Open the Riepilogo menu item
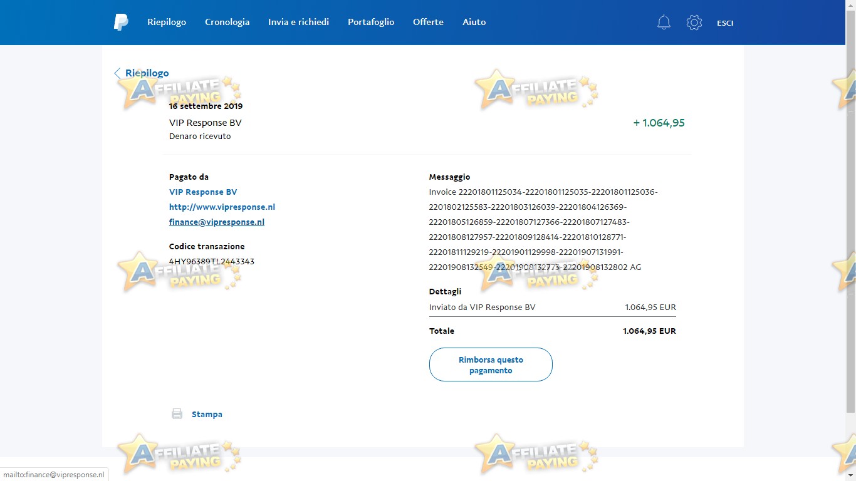856x481 pixels. point(167,22)
